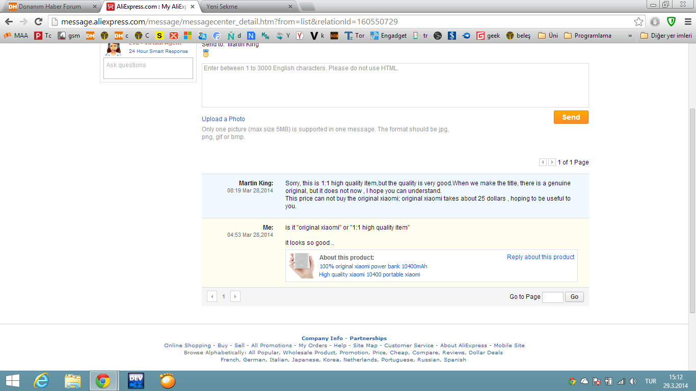
Task: Open the Dollar Deals footer link
Action: pyautogui.click(x=486, y=352)
